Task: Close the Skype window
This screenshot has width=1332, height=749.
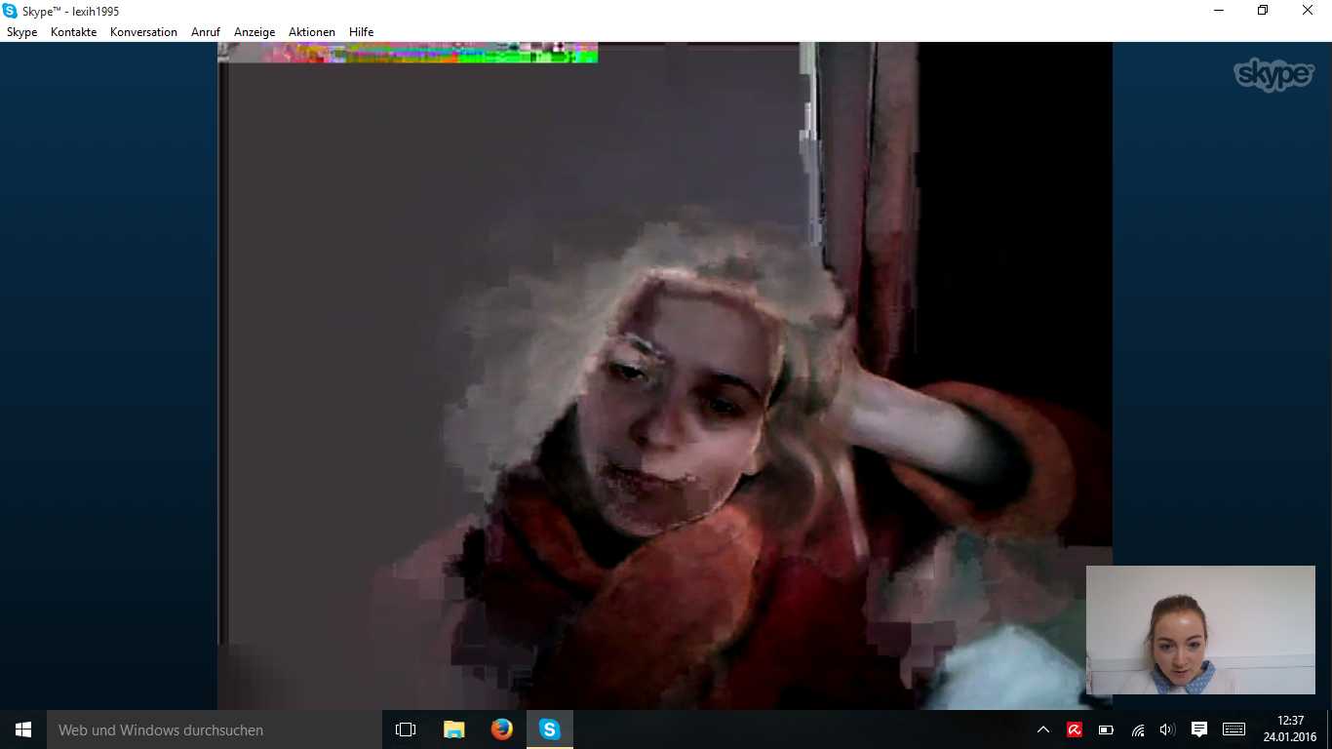Action: [x=1308, y=11]
